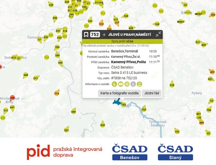Click the bus icon in popup header
Viewport: 216px width, 165px height.
(86, 34)
